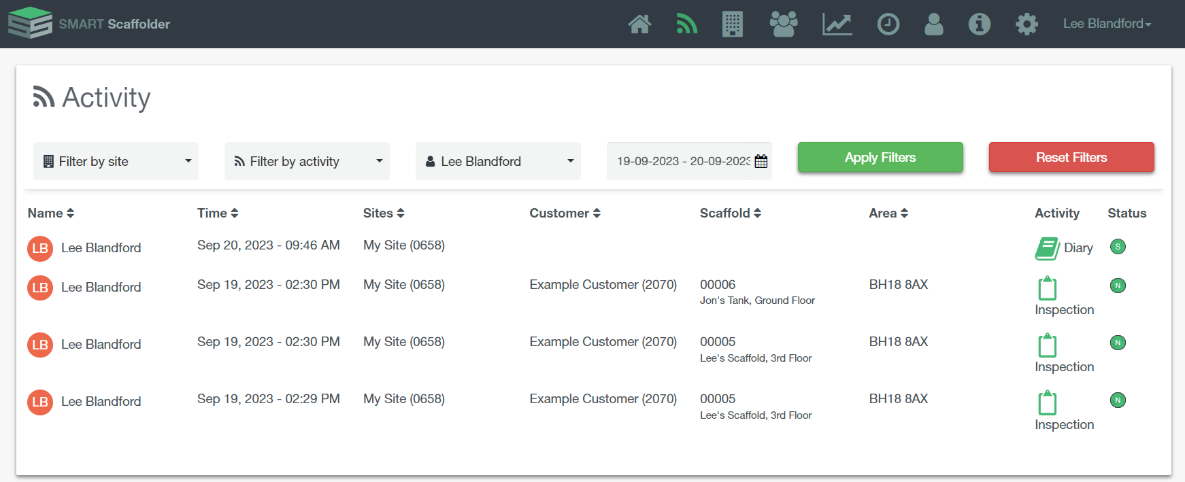Click "My Site (0658)" in the Diary row

tap(404, 245)
